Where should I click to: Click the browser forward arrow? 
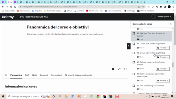[x=7, y=7]
